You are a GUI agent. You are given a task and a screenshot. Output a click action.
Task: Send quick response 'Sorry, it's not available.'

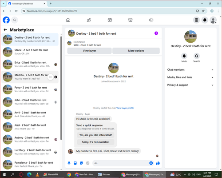click(95, 142)
